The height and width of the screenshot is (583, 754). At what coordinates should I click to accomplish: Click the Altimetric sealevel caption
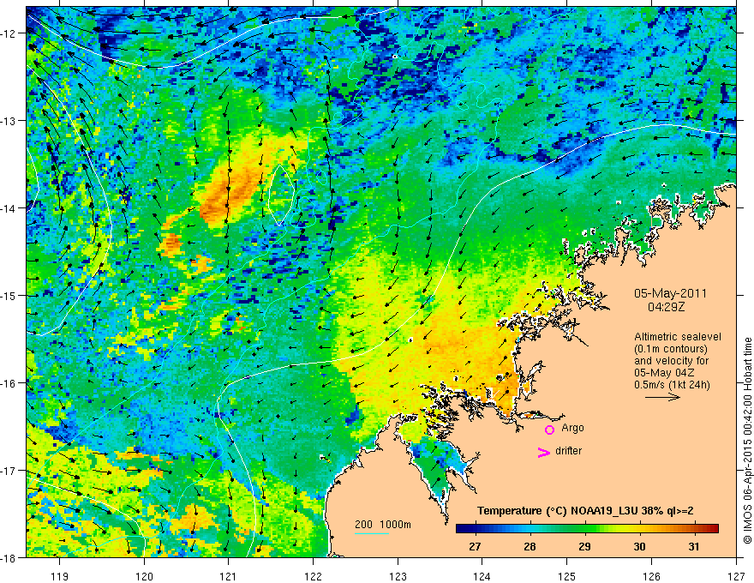click(678, 337)
